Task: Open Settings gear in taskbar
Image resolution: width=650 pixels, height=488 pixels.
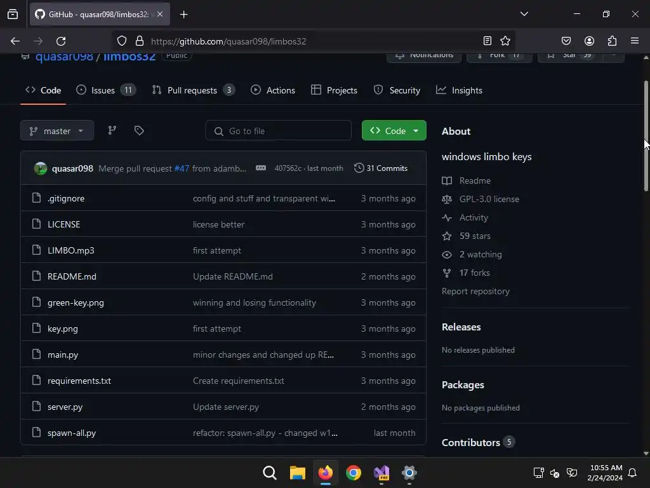Action: point(409,473)
